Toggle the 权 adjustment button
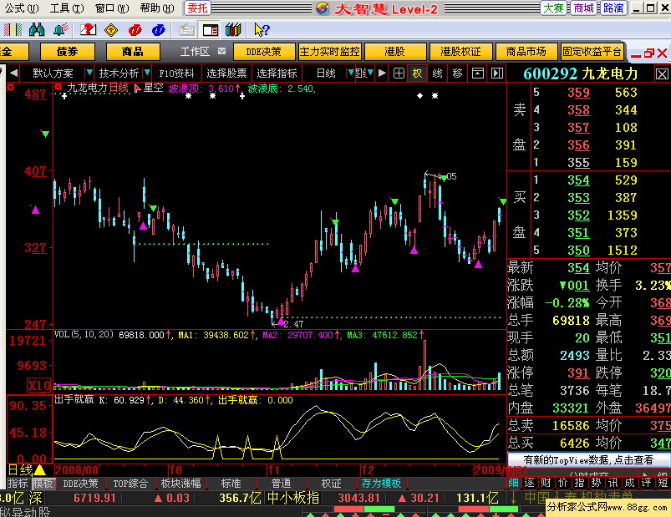 click(417, 73)
